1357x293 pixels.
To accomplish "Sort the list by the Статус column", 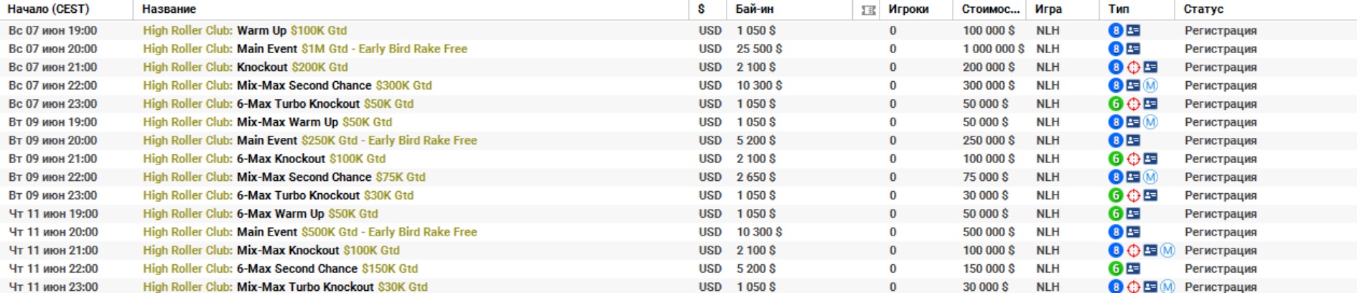I will [1203, 9].
